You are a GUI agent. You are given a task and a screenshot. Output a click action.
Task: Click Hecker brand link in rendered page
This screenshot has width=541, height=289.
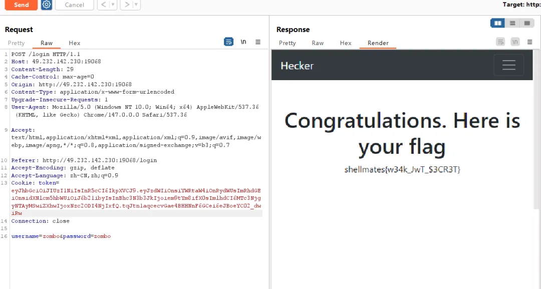297,66
